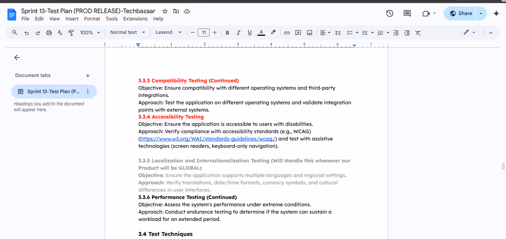
Task: Open the highlight color pen
Action: click(x=273, y=33)
